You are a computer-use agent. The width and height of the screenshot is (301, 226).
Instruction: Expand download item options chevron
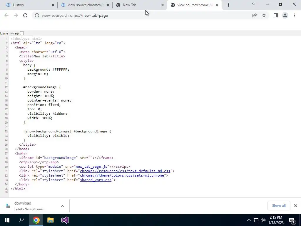coord(63,206)
